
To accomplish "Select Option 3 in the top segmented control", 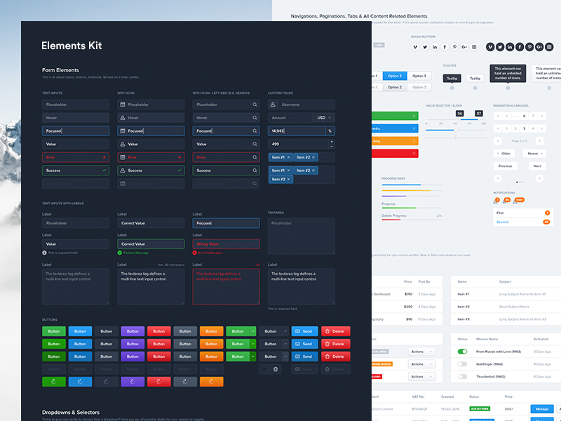I will [419, 76].
